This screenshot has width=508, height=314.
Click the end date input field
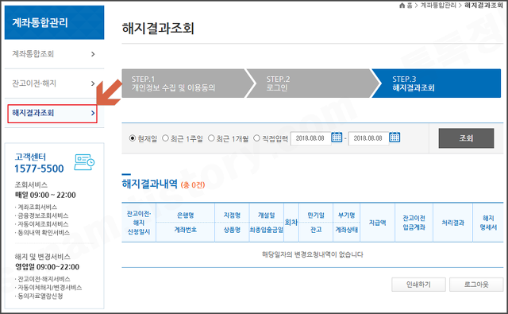coord(368,138)
